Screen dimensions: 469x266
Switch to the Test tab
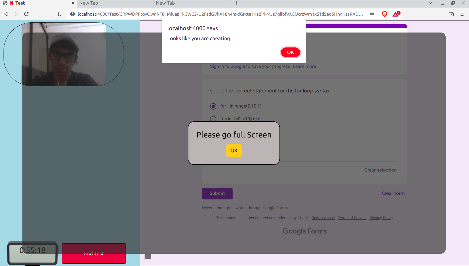[x=39, y=3]
